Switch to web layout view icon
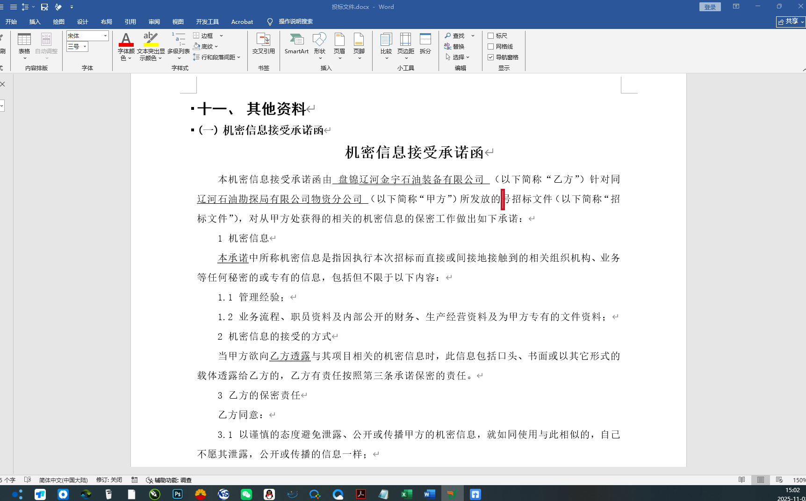 tap(779, 480)
